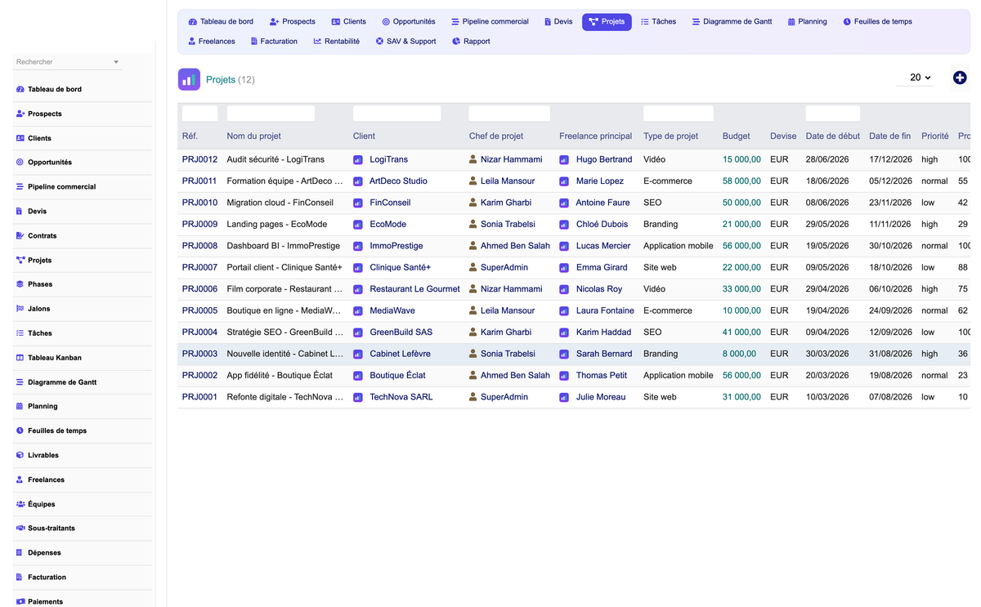981x607 pixels.
Task: Click the Opportunités target icon in sidebar
Action: [20, 163]
